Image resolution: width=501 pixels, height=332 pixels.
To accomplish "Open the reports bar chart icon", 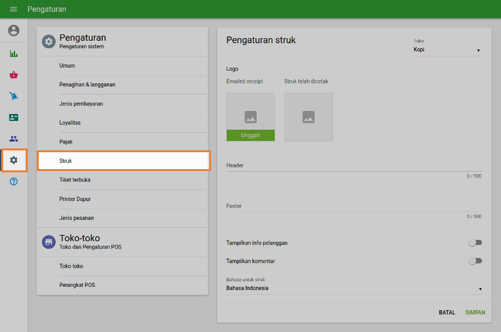I will pyautogui.click(x=14, y=54).
